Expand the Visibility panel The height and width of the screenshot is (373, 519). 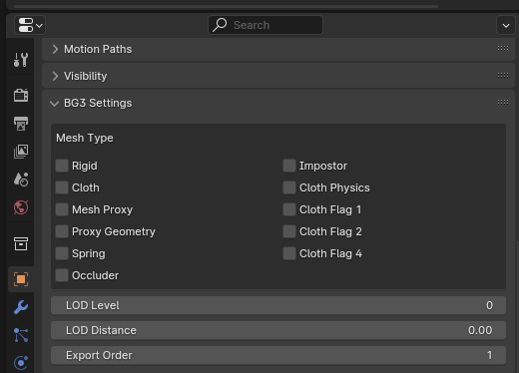[x=55, y=76]
